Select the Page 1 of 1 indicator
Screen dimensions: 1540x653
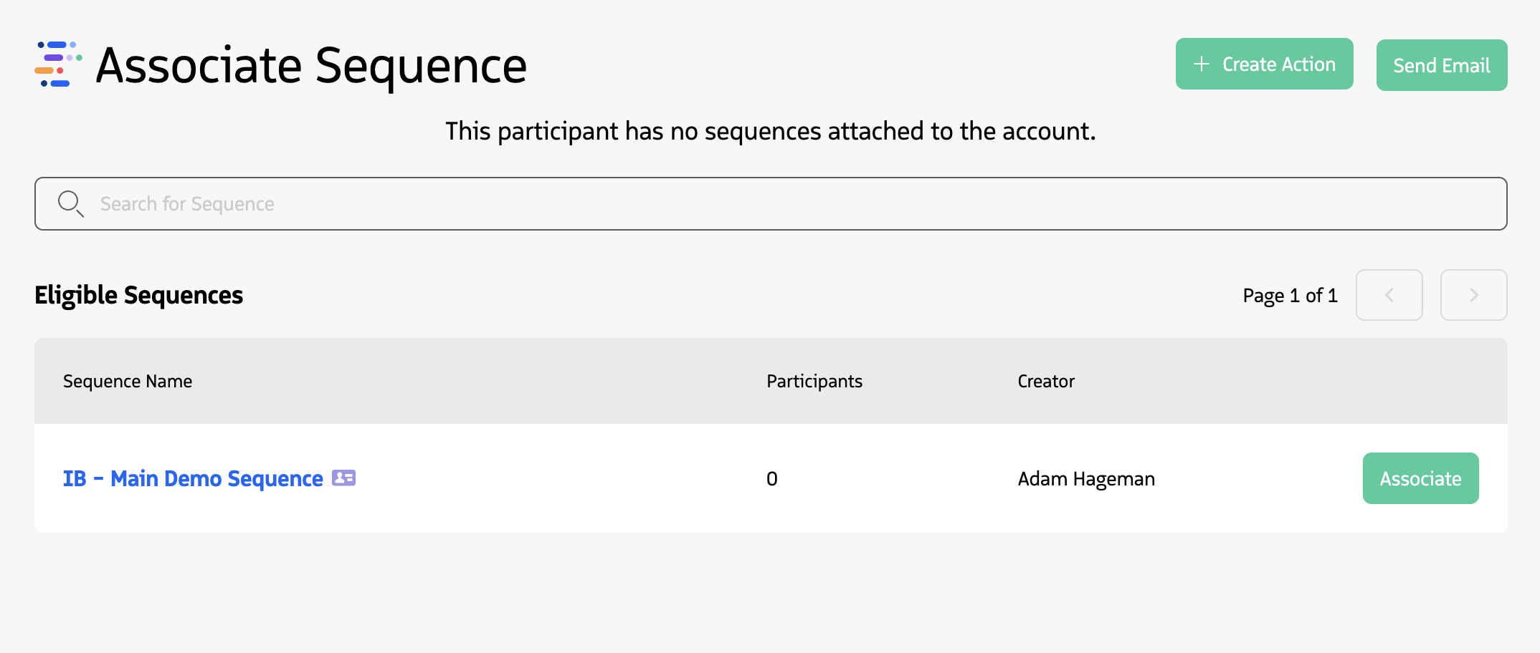(x=1289, y=295)
